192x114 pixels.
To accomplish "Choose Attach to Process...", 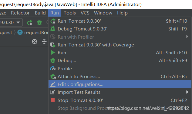I will pyautogui.click(x=120, y=77).
